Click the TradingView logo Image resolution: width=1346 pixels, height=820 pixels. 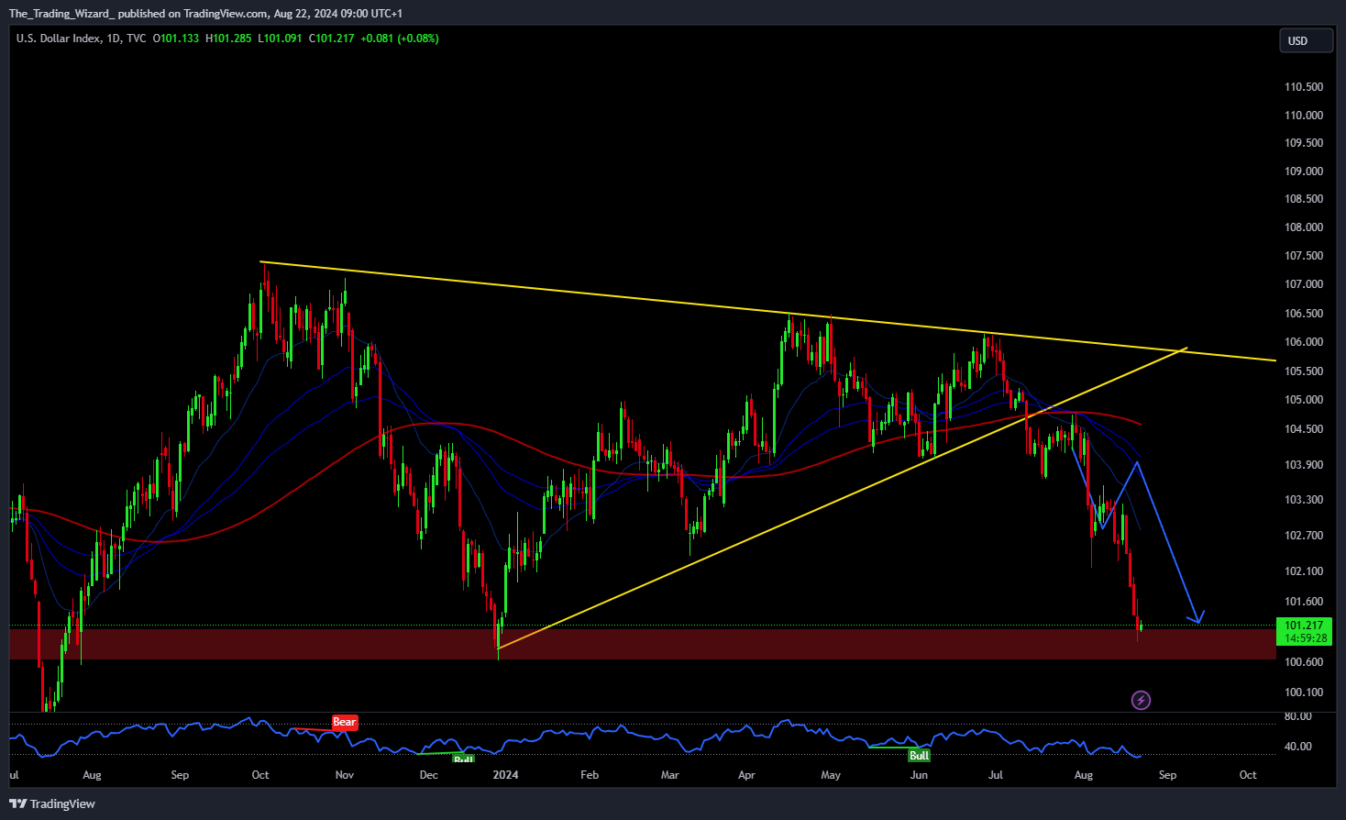(52, 803)
